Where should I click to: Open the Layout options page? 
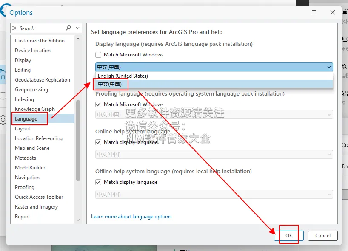click(23, 129)
